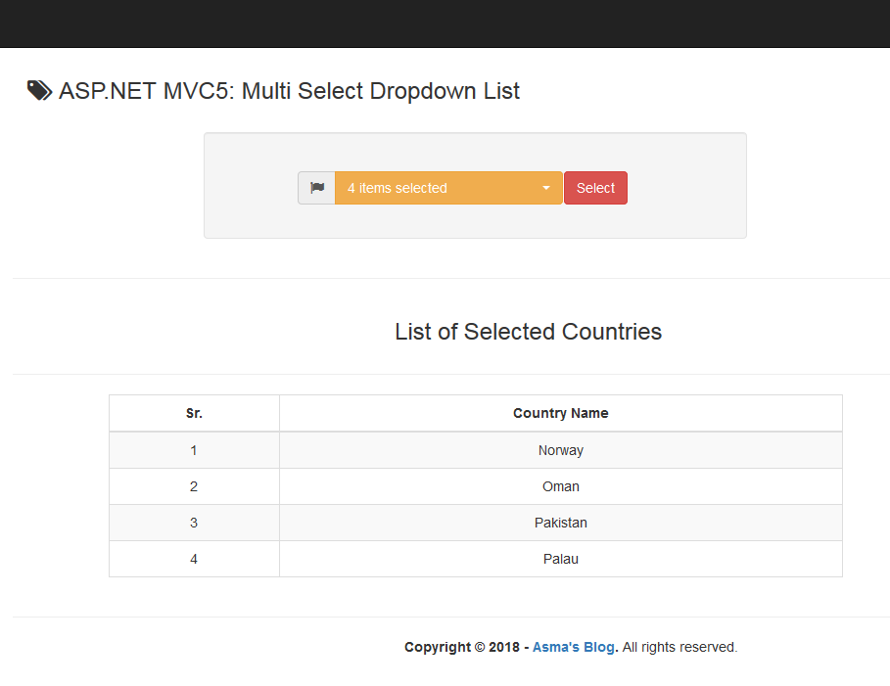Click the 'Sr.' column header
890x686 pixels.
194,413
